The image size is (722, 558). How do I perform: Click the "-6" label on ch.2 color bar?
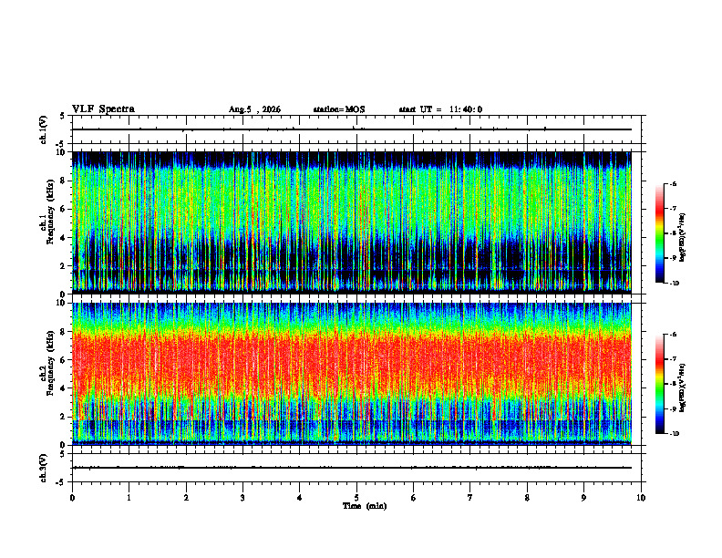click(673, 335)
